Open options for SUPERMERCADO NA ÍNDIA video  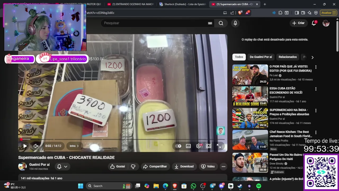point(316,110)
